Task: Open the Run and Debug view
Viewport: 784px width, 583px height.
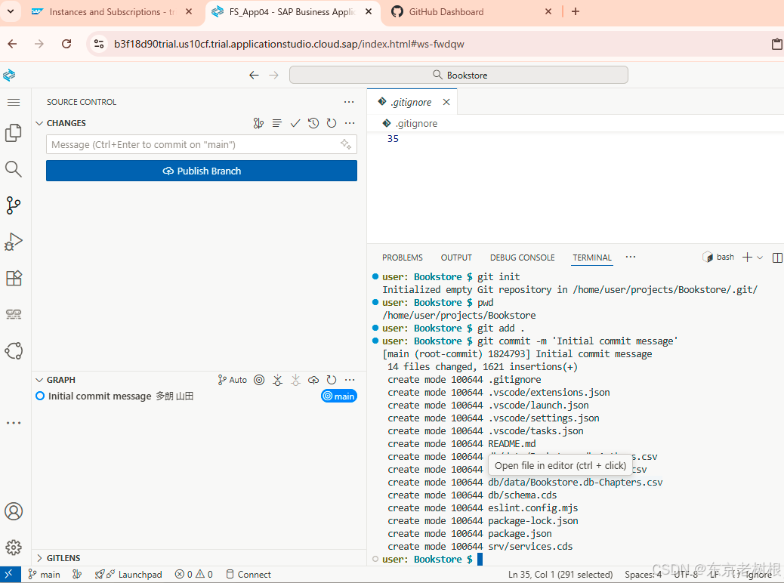Action: pyautogui.click(x=14, y=242)
